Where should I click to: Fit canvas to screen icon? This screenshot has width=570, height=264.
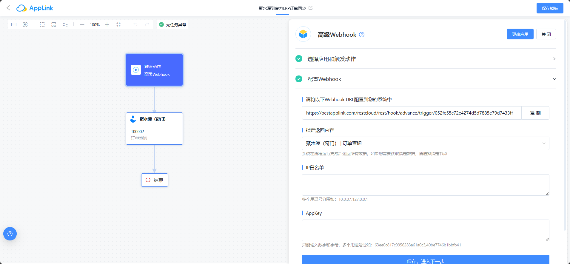pyautogui.click(x=118, y=24)
